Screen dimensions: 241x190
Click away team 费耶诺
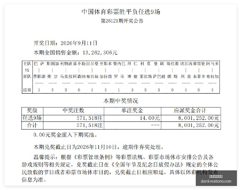coord(39,76)
